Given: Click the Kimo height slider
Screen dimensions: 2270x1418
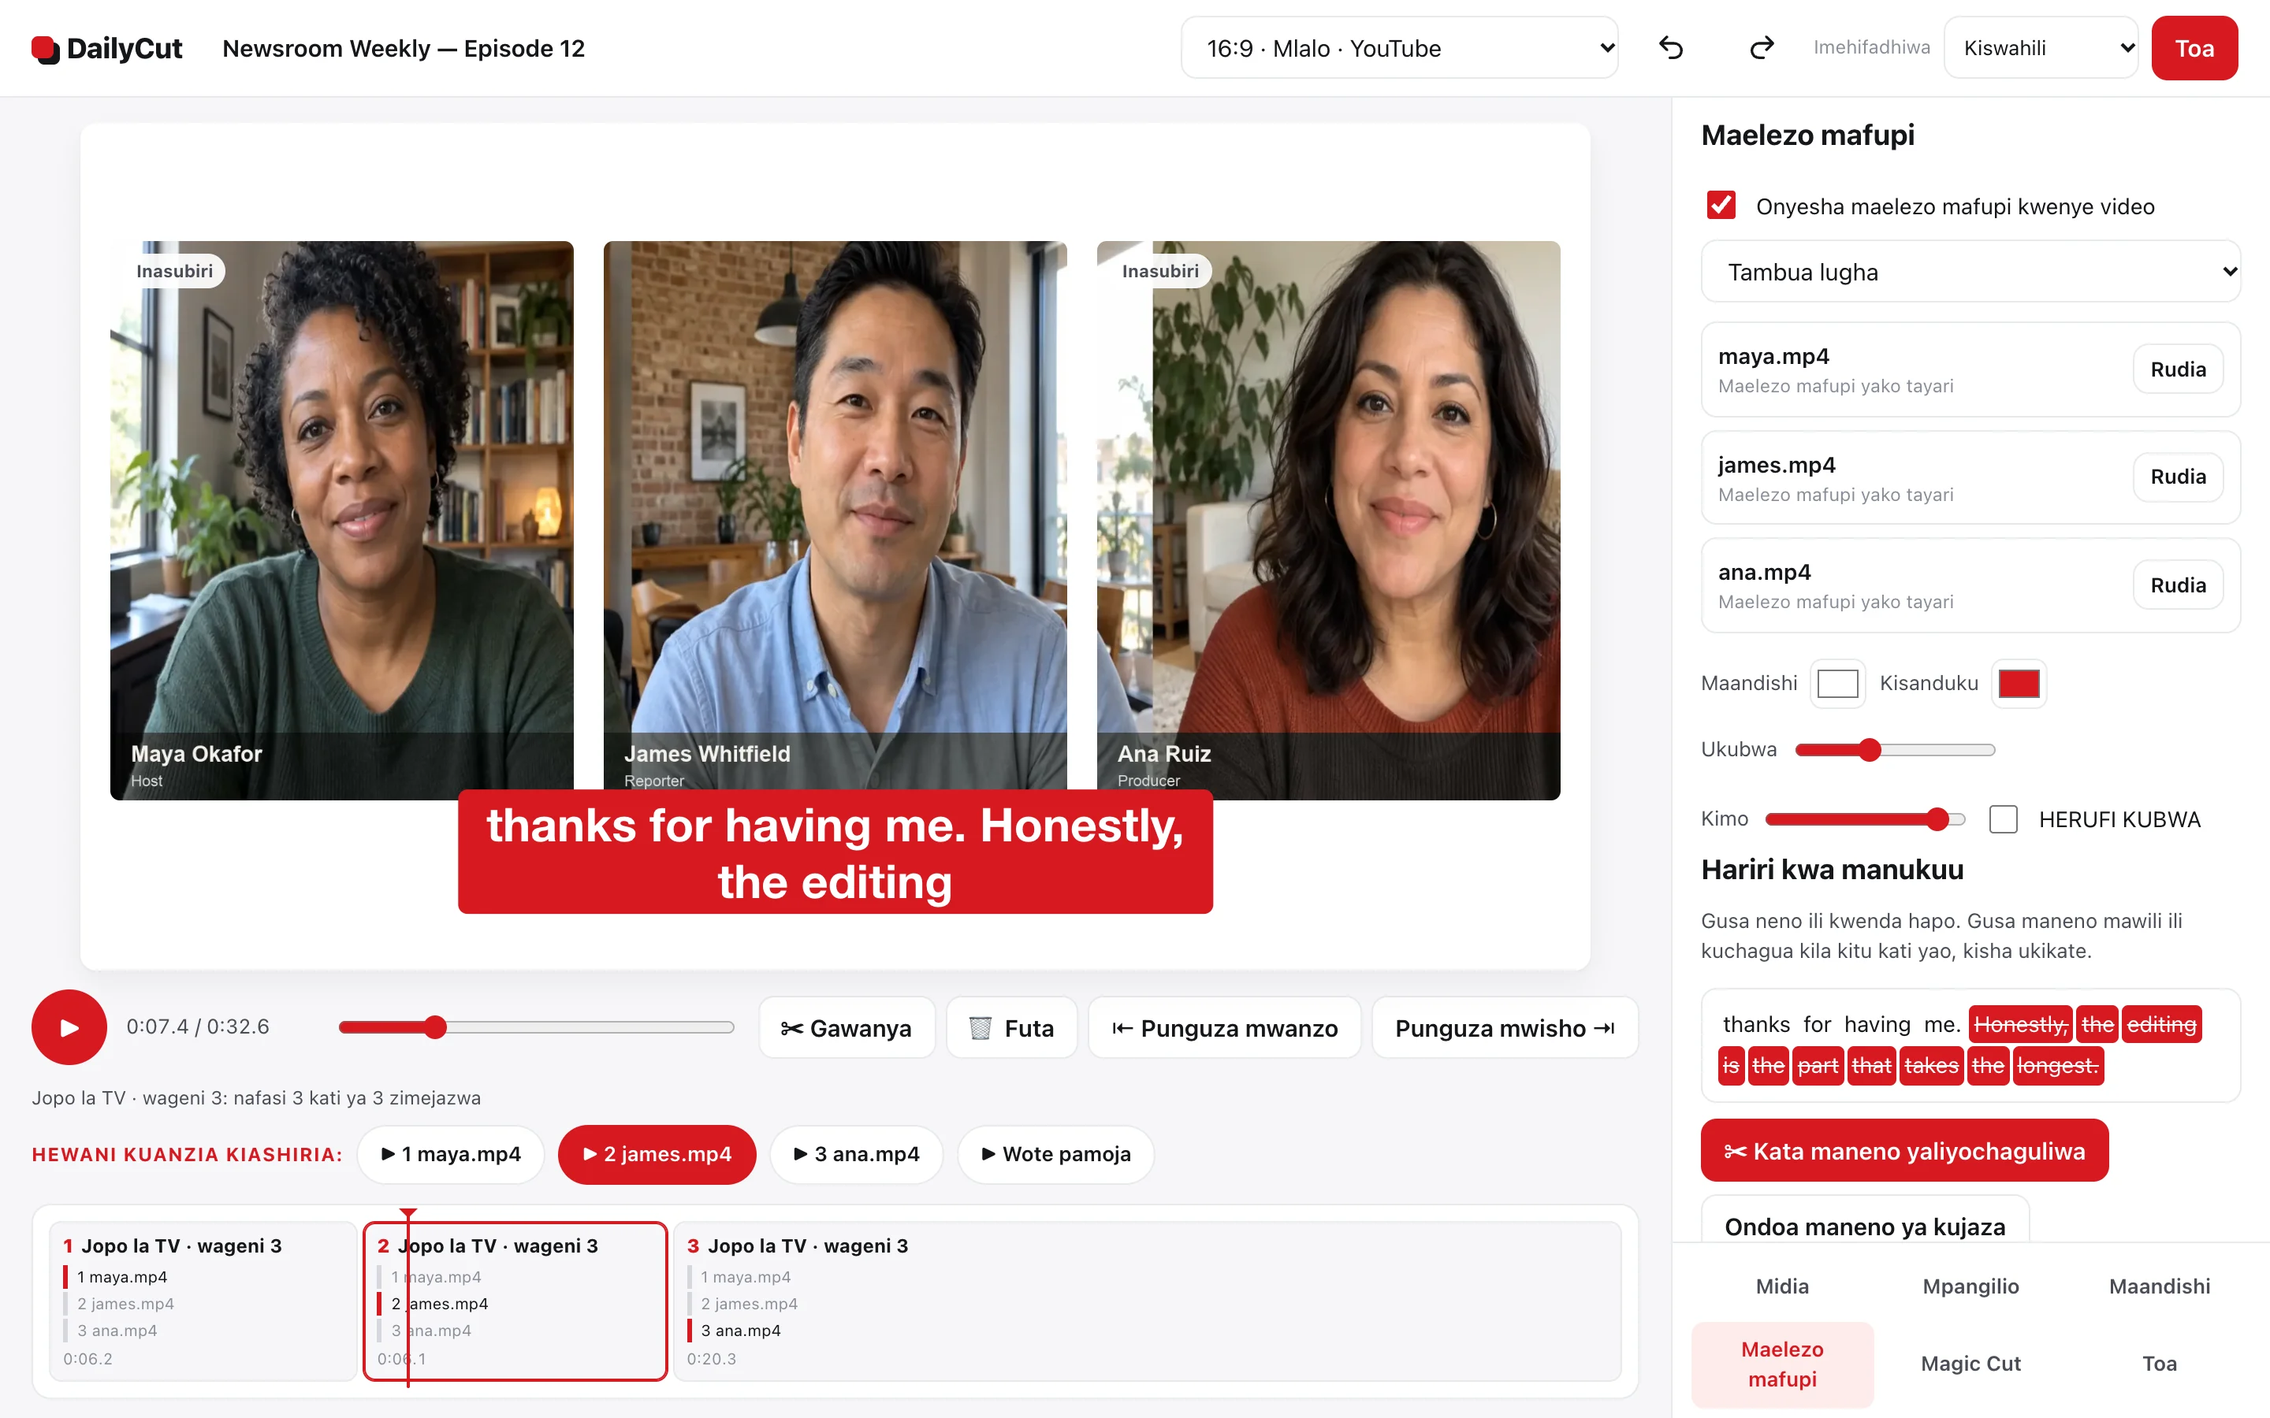Looking at the screenshot, I should (1865, 819).
